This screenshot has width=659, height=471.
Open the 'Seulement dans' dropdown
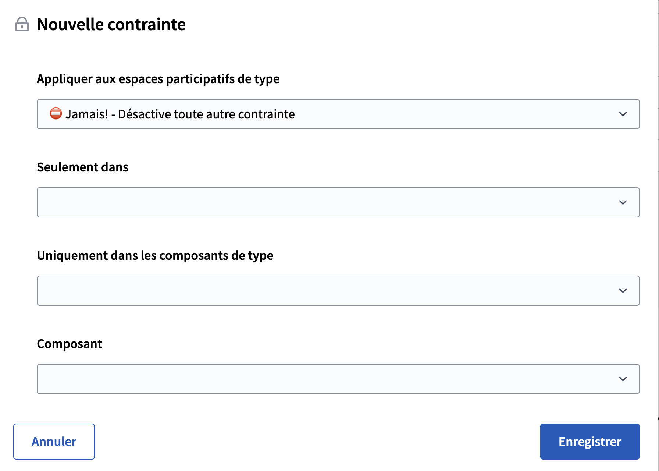pos(338,202)
